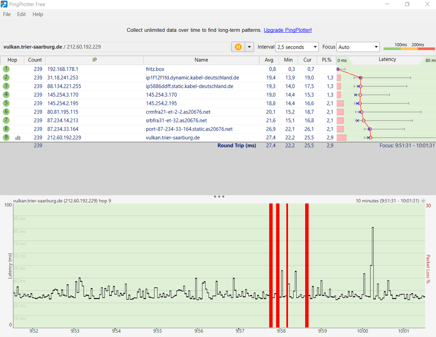Open the Edit menu
The width and height of the screenshot is (436, 337).
[21, 14]
